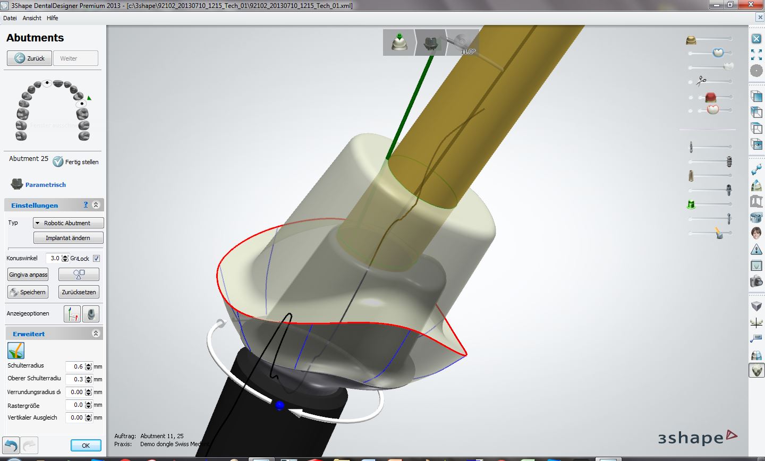Click the redo arrow button
Image resolution: width=765 pixels, height=461 pixels.
coord(30,445)
